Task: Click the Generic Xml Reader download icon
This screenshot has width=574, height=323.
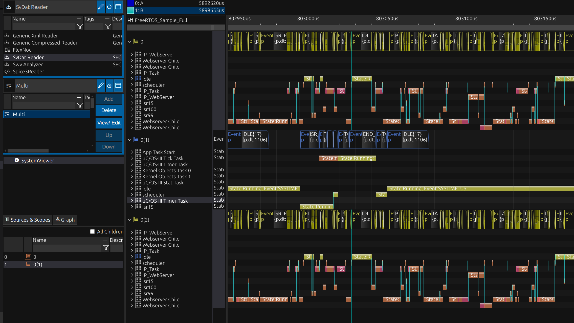Action: 7,35
